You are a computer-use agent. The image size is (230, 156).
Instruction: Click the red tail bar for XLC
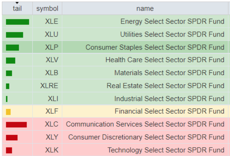point(16,125)
